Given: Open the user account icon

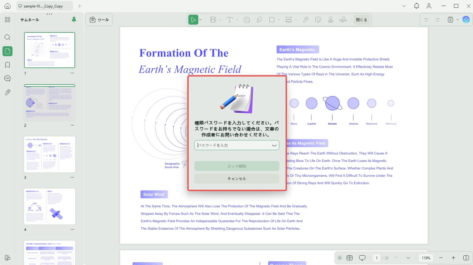Looking at the screenshot, I should (429, 6).
